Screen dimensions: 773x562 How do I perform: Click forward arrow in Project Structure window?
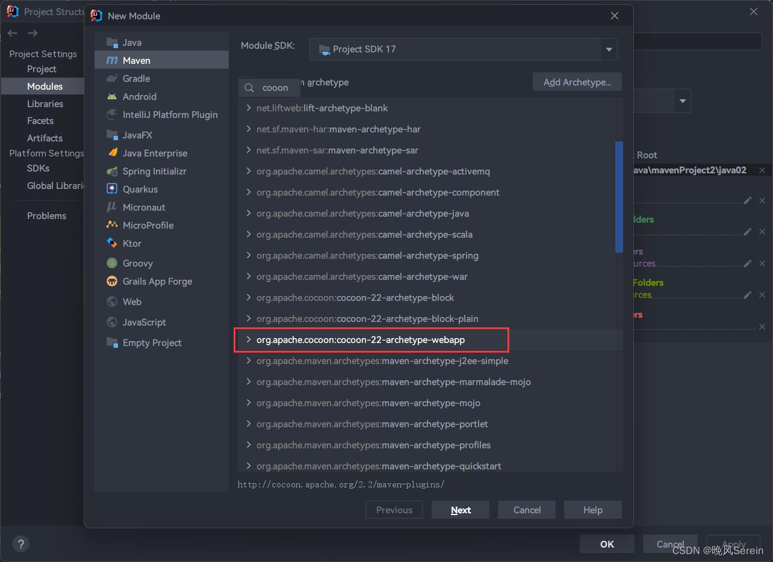[33, 33]
